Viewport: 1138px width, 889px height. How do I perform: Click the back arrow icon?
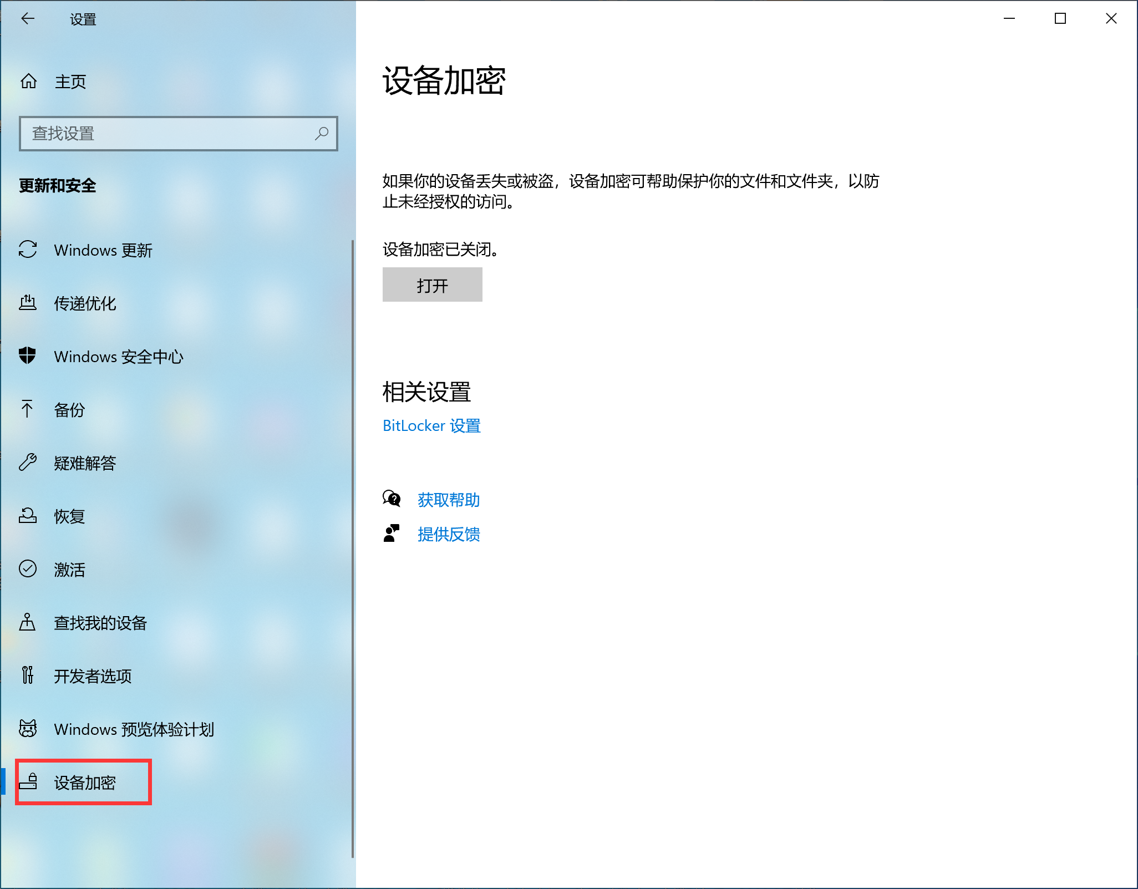tap(28, 19)
